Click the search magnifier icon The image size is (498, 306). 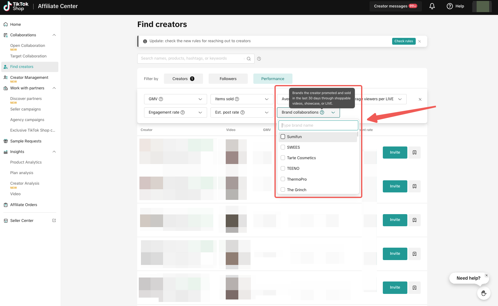249,59
